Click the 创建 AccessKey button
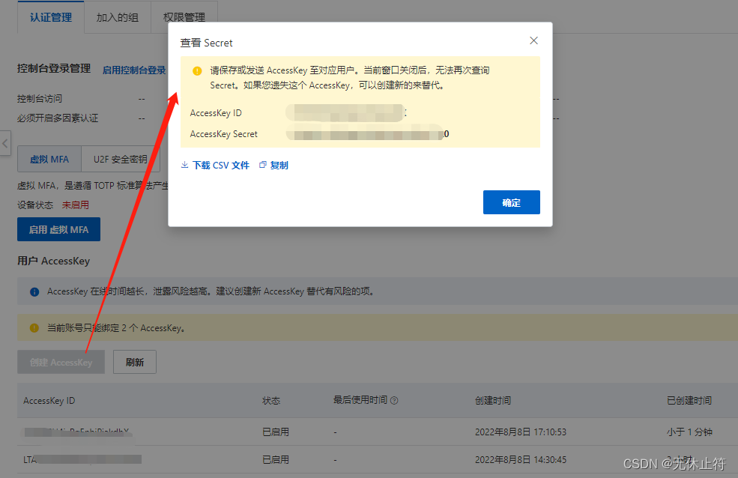Image resolution: width=738 pixels, height=478 pixels. [61, 362]
